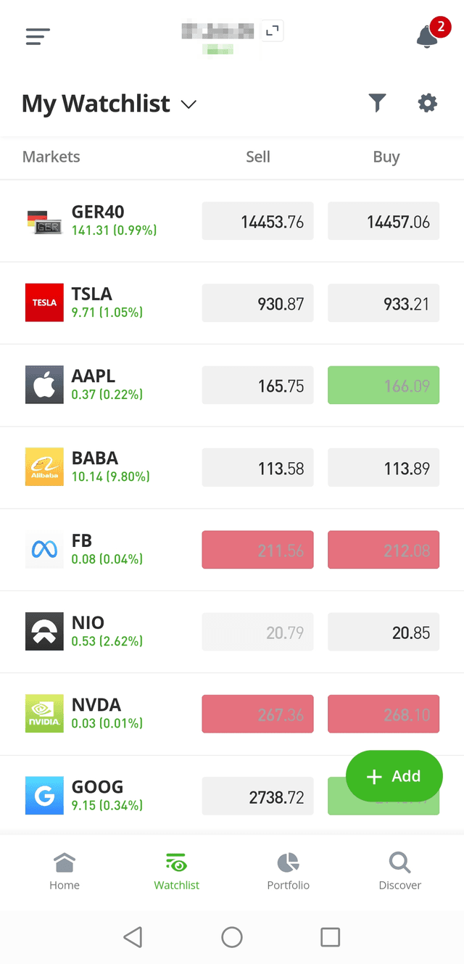Image resolution: width=464 pixels, height=964 pixels.
Task: Tap the FB sell price button
Action: (x=257, y=549)
